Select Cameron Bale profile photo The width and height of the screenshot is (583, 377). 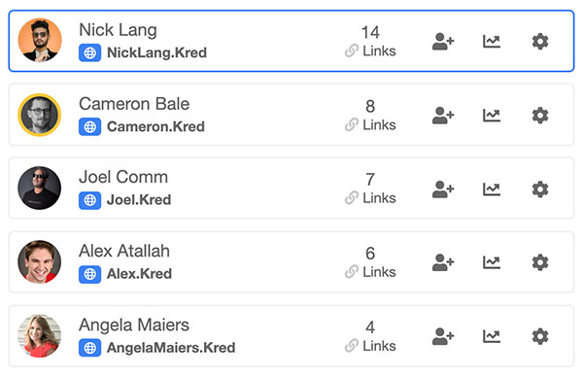tap(40, 115)
